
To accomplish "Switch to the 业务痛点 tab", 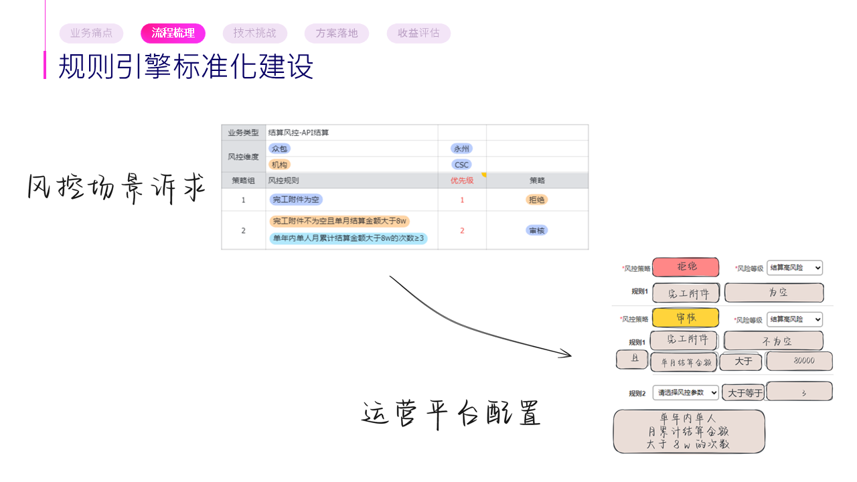I will tap(91, 33).
